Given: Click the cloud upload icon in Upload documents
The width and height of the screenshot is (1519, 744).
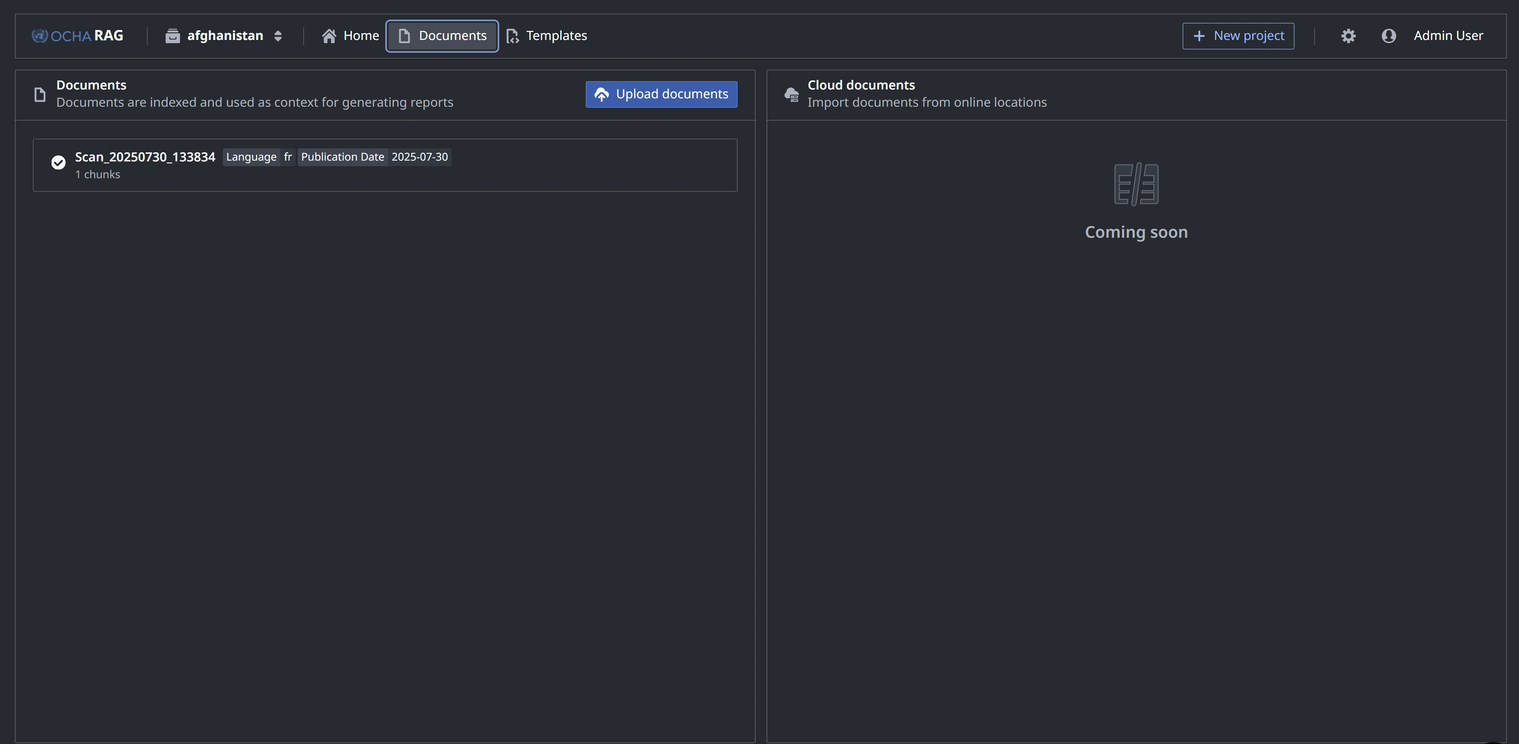Looking at the screenshot, I should click(x=601, y=94).
